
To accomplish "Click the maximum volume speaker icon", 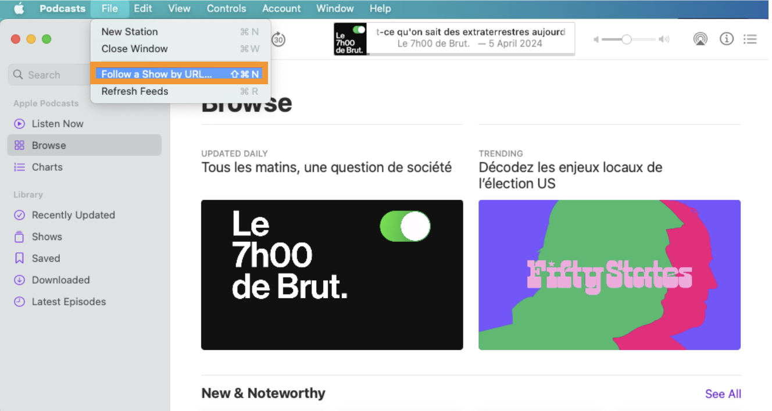I will pos(664,40).
